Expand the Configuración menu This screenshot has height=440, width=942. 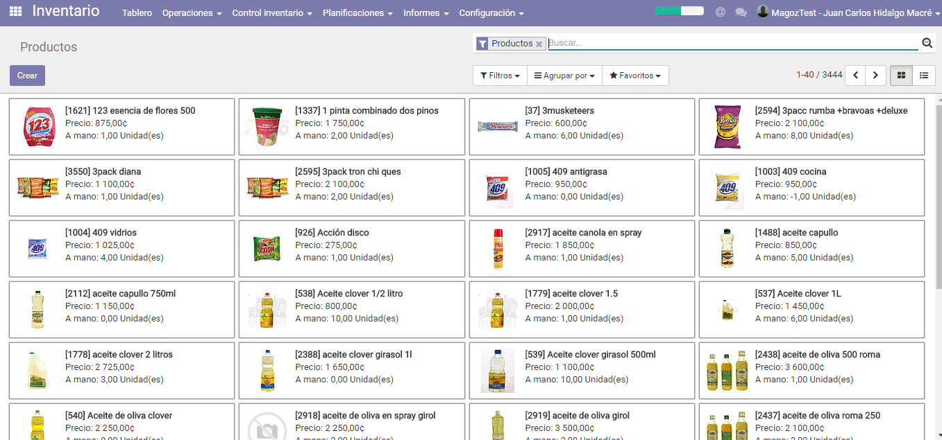tap(491, 13)
